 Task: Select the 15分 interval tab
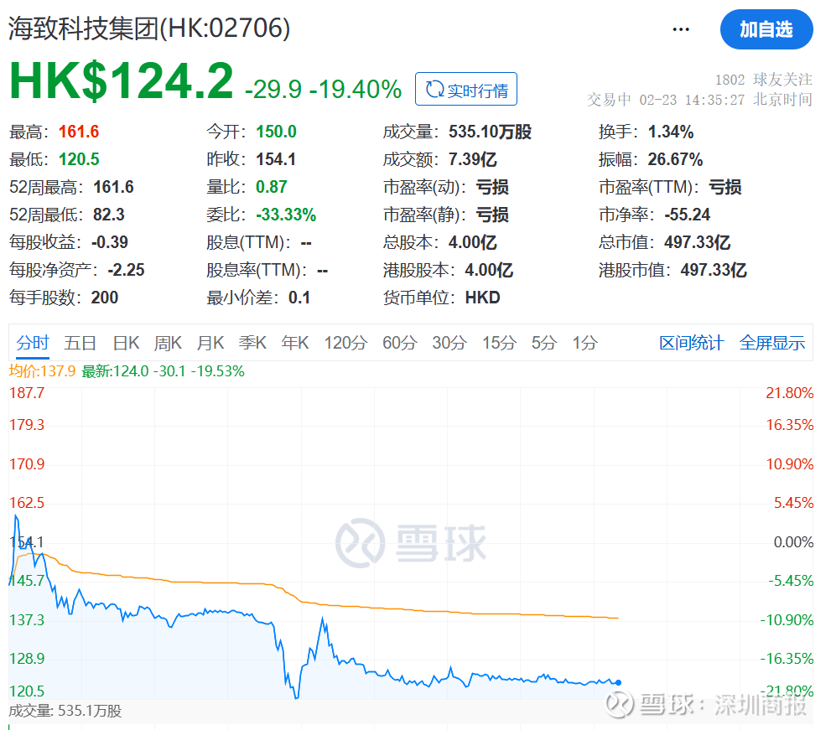[x=499, y=343]
